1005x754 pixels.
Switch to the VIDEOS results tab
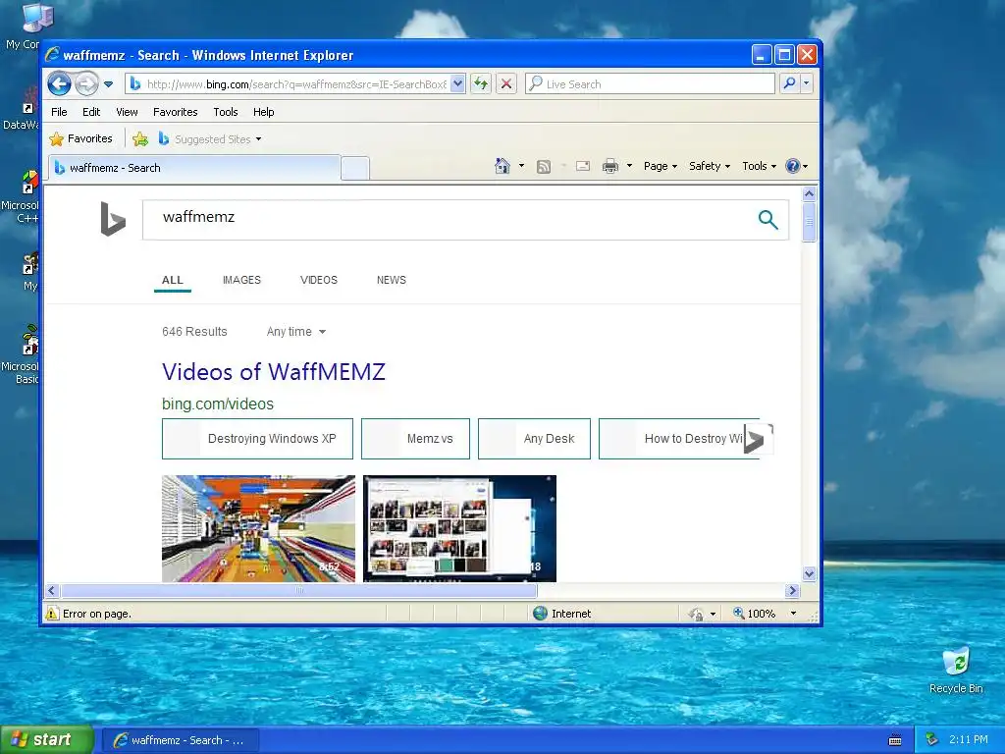pyautogui.click(x=319, y=280)
